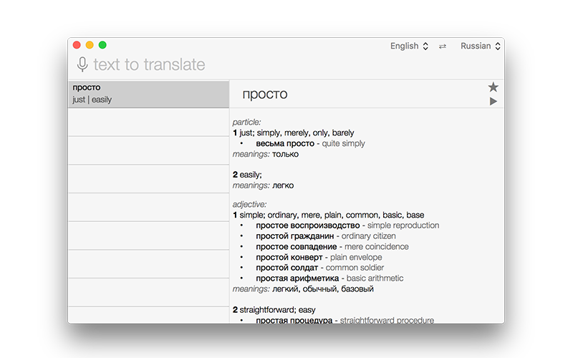Screen dimensions: 573x358
Task: Click example 'простая процедура - straightforward procedure'
Action: (x=345, y=320)
